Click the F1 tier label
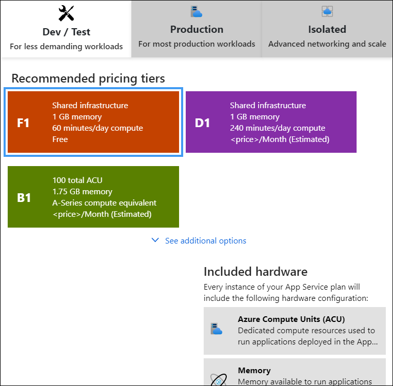The image size is (393, 386). [x=24, y=123]
